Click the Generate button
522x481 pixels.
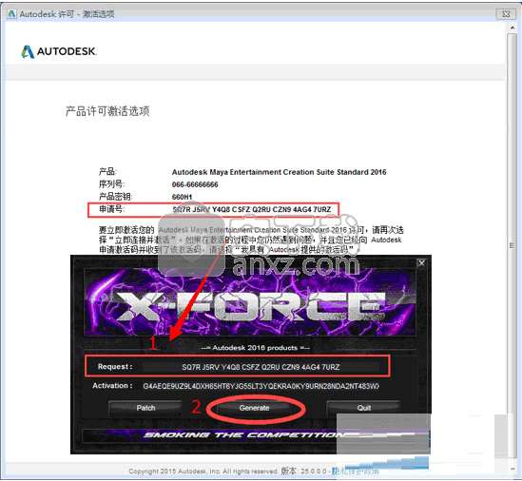[x=254, y=408]
